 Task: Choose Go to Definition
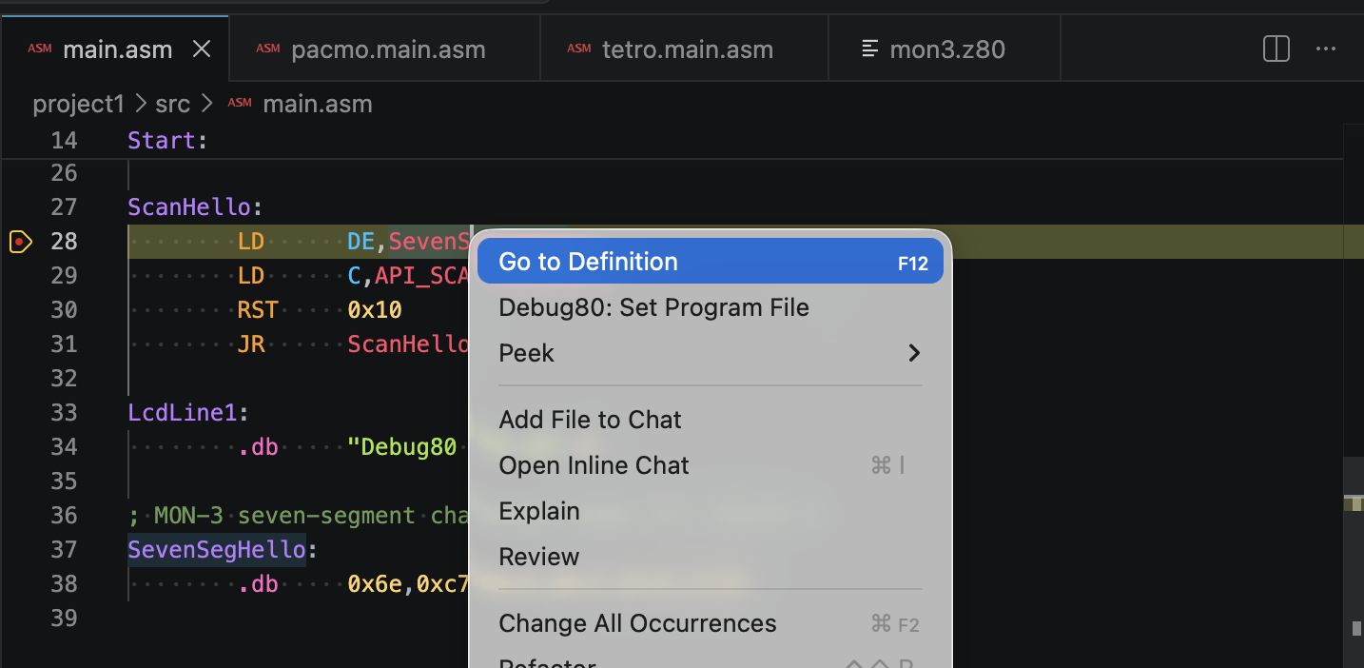710,262
